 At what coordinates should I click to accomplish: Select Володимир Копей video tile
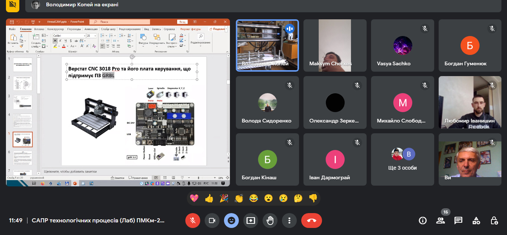pos(267,45)
